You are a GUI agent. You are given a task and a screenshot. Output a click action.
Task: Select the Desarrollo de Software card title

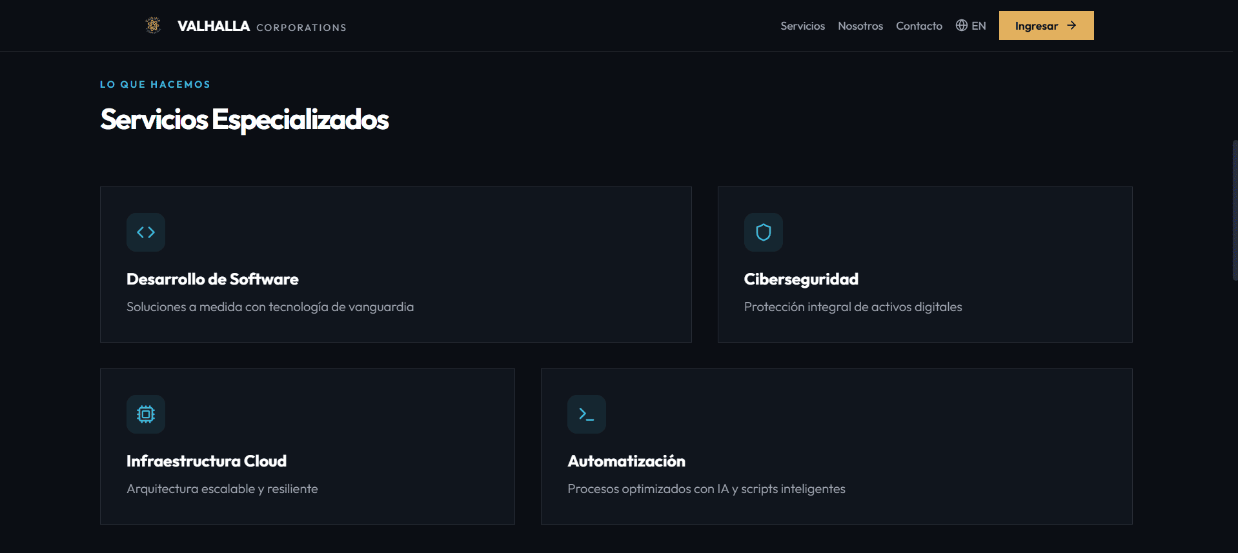coord(212,279)
